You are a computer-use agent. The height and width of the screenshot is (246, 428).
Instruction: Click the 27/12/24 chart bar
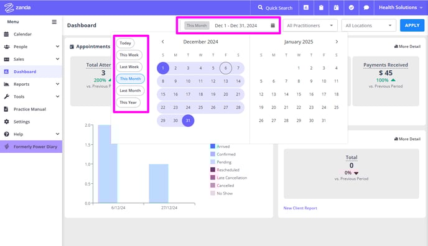159,183
